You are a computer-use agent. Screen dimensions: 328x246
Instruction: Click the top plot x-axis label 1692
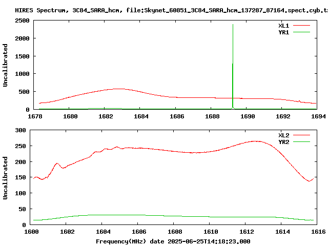pos(283,116)
